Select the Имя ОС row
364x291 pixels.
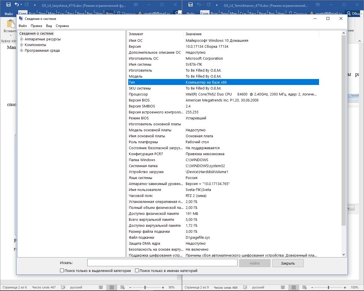224,41
